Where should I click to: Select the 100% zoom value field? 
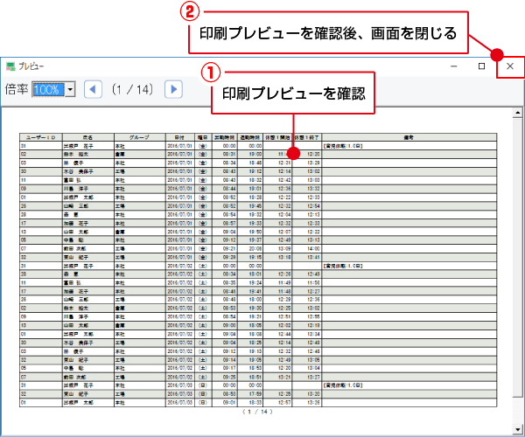click(48, 89)
